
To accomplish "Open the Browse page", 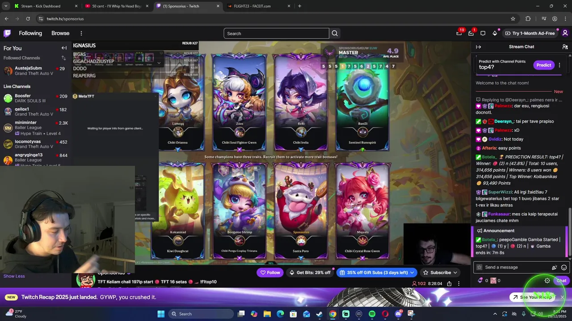I will tap(60, 33).
